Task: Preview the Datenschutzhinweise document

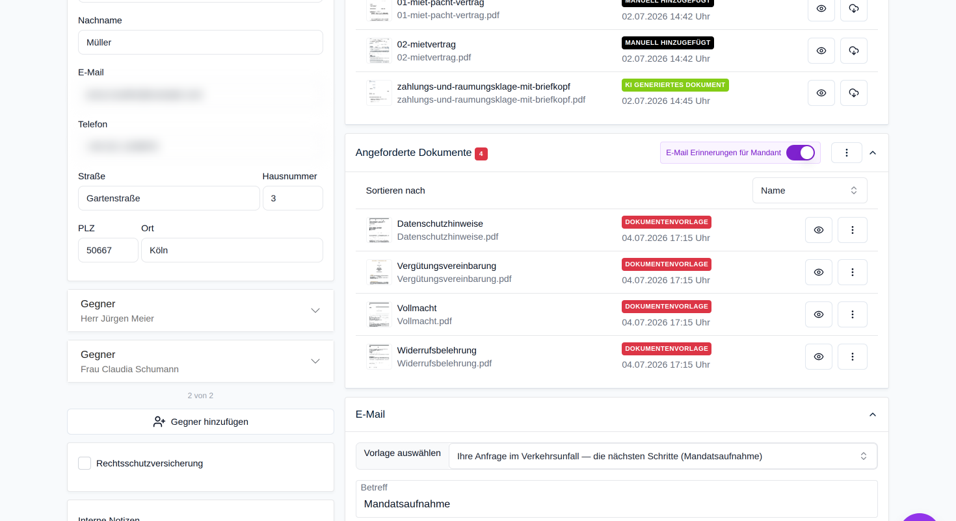Action: (819, 230)
